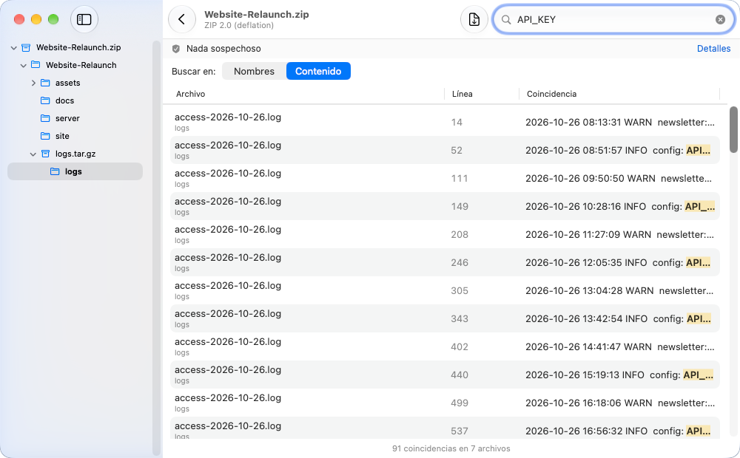Click the assets folder icon
The height and width of the screenshot is (458, 740).
[x=45, y=83]
